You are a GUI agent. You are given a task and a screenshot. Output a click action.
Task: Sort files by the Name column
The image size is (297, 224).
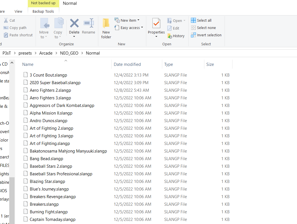coord(28,64)
